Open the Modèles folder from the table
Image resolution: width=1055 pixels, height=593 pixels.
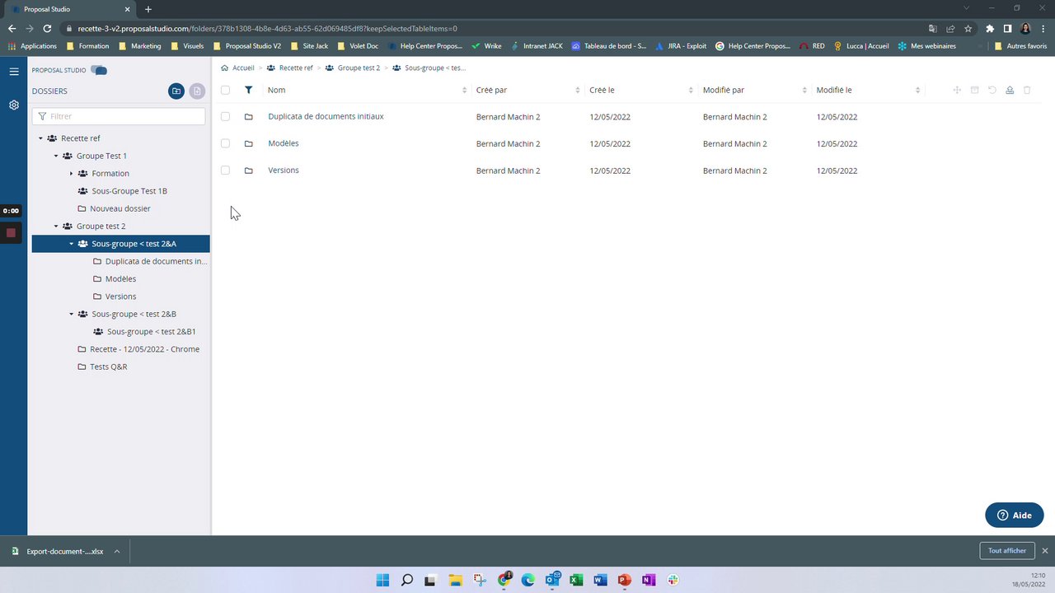tap(284, 143)
